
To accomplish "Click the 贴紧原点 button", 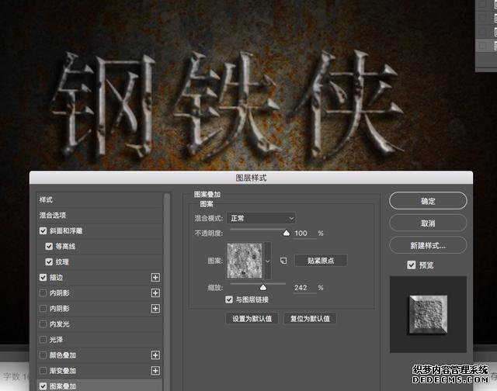I will [321, 261].
